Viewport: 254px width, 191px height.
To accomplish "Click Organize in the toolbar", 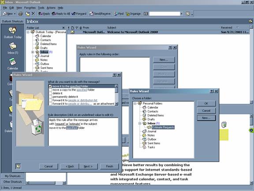I will [x=133, y=14].
